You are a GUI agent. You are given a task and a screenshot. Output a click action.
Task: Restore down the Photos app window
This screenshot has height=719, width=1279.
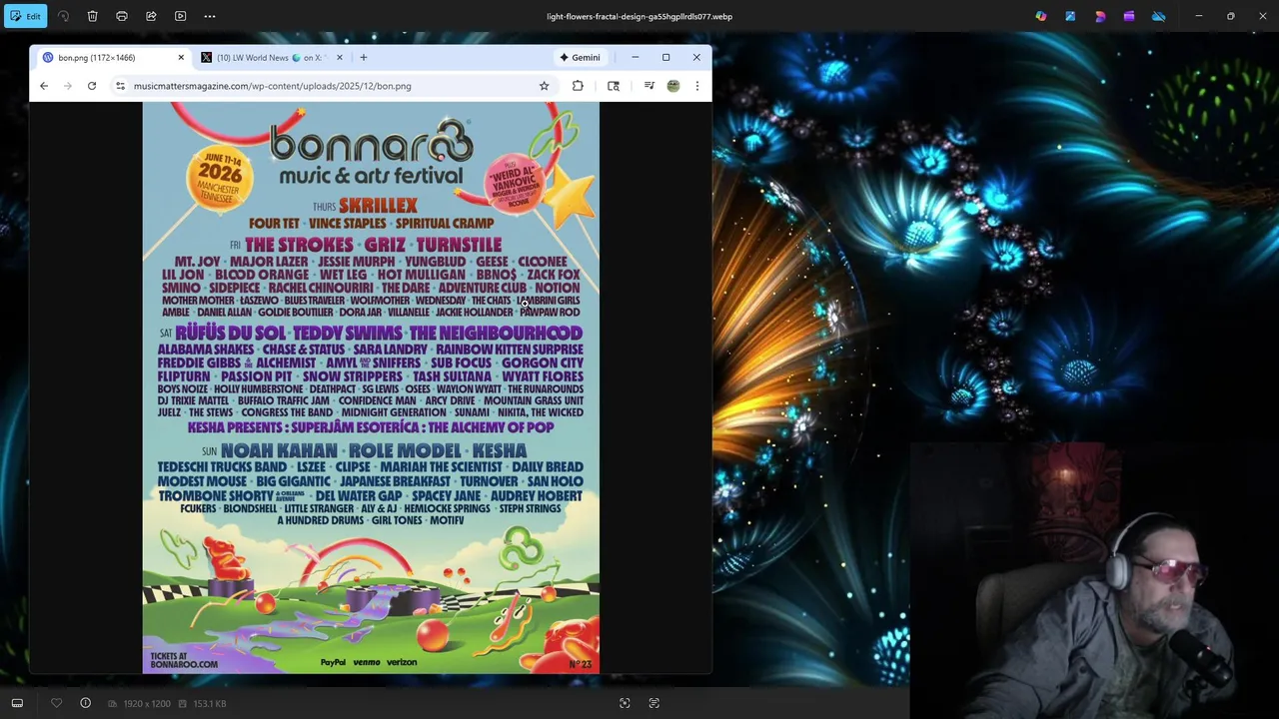click(1231, 16)
